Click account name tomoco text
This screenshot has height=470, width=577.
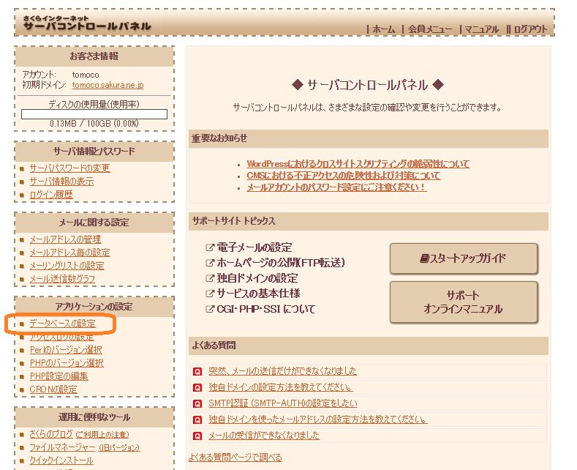(86, 75)
